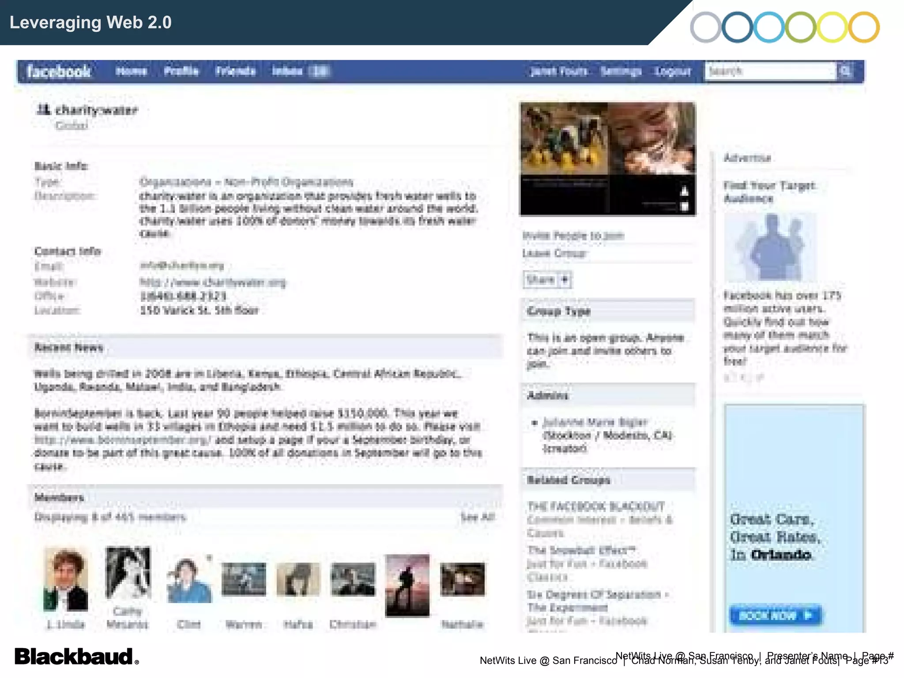Viewport: 904px width, 678px height.
Task: Click Logout in the top bar
Action: pos(673,71)
